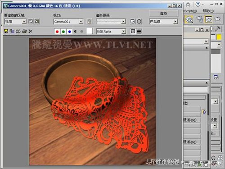The height and width of the screenshot is (169, 225).
Task: Click the copy image icon
Action: [x=12, y=31]
